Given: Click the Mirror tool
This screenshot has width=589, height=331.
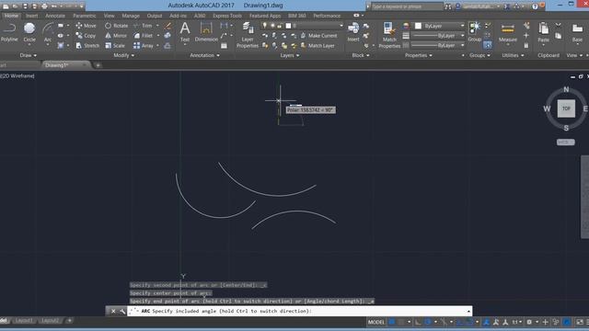Looking at the screenshot, I should pos(116,36).
